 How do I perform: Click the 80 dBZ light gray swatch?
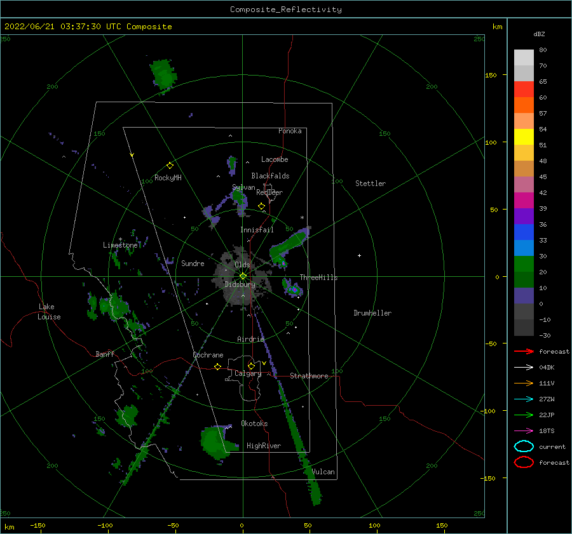[524, 58]
